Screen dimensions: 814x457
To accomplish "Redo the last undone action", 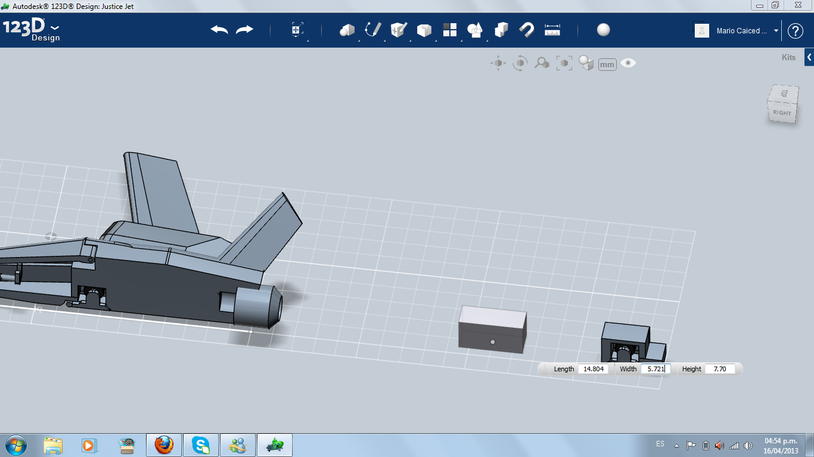I will click(x=244, y=30).
